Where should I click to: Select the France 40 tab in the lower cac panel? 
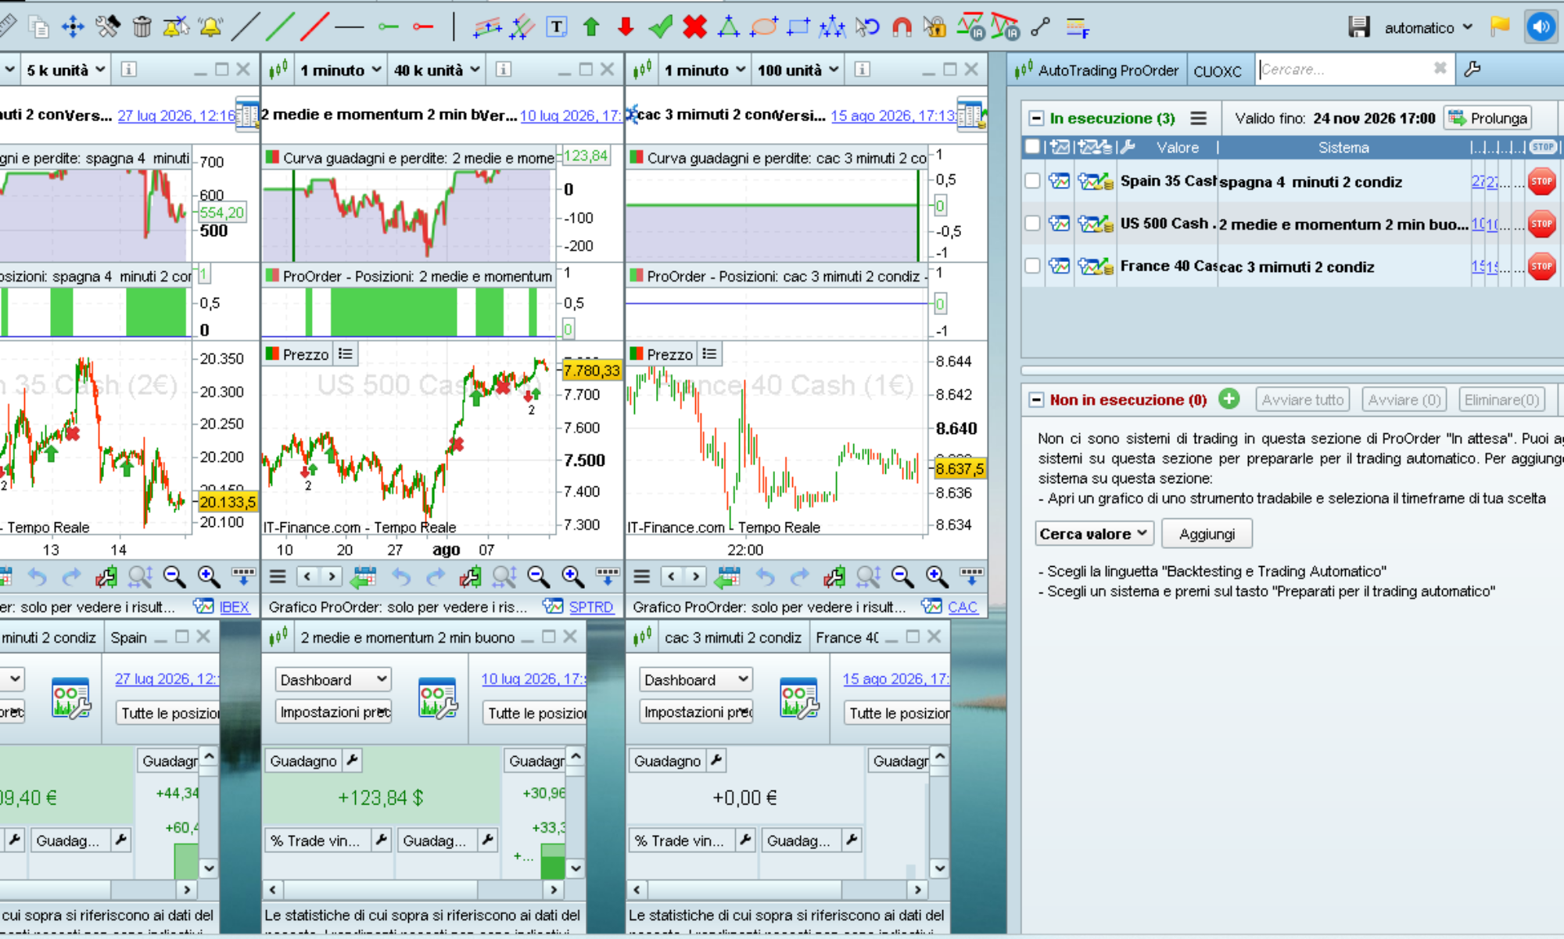pos(847,637)
